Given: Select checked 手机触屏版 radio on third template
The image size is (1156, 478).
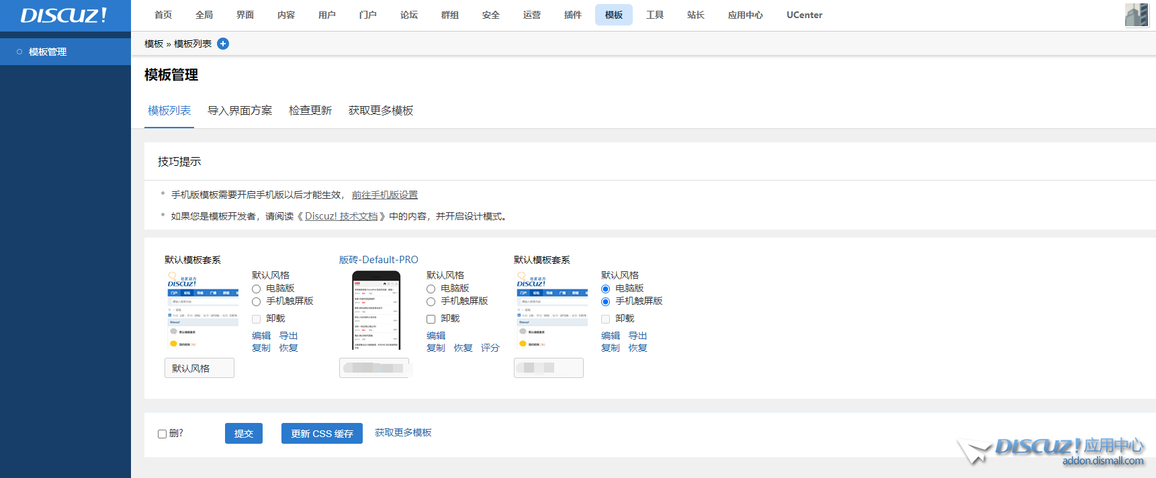Looking at the screenshot, I should pyautogui.click(x=605, y=301).
